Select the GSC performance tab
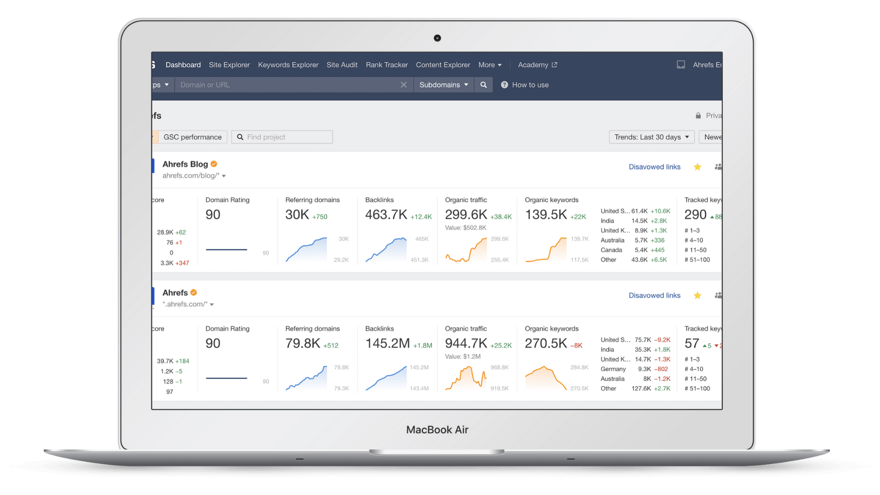This screenshot has height=495, width=880. (192, 137)
